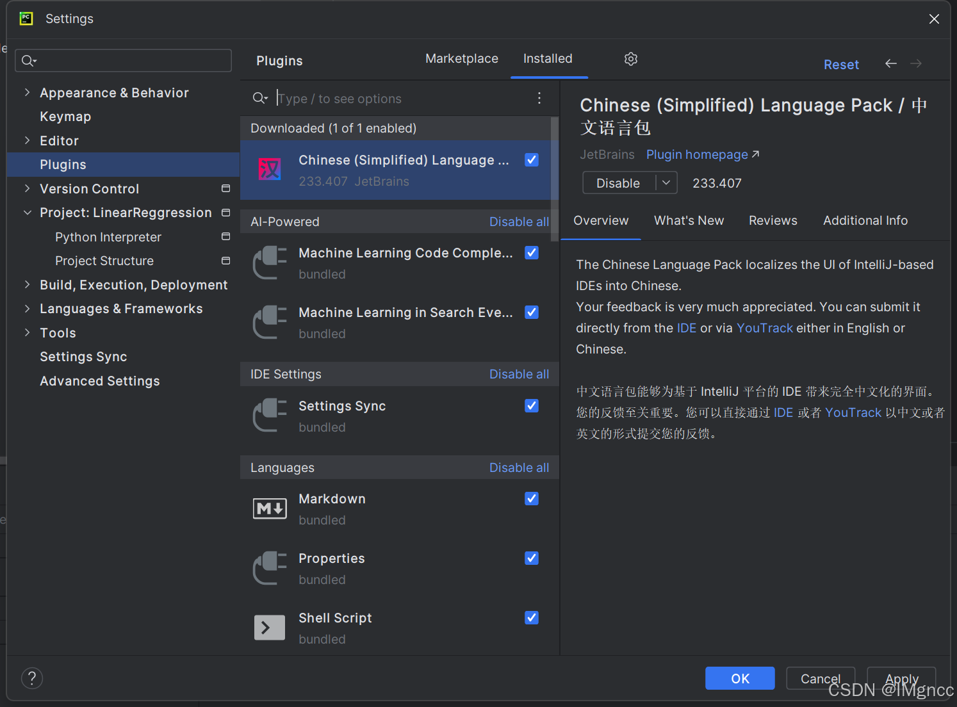The image size is (957, 707).
Task: Click the plugin search magnifier icon
Action: click(x=259, y=98)
